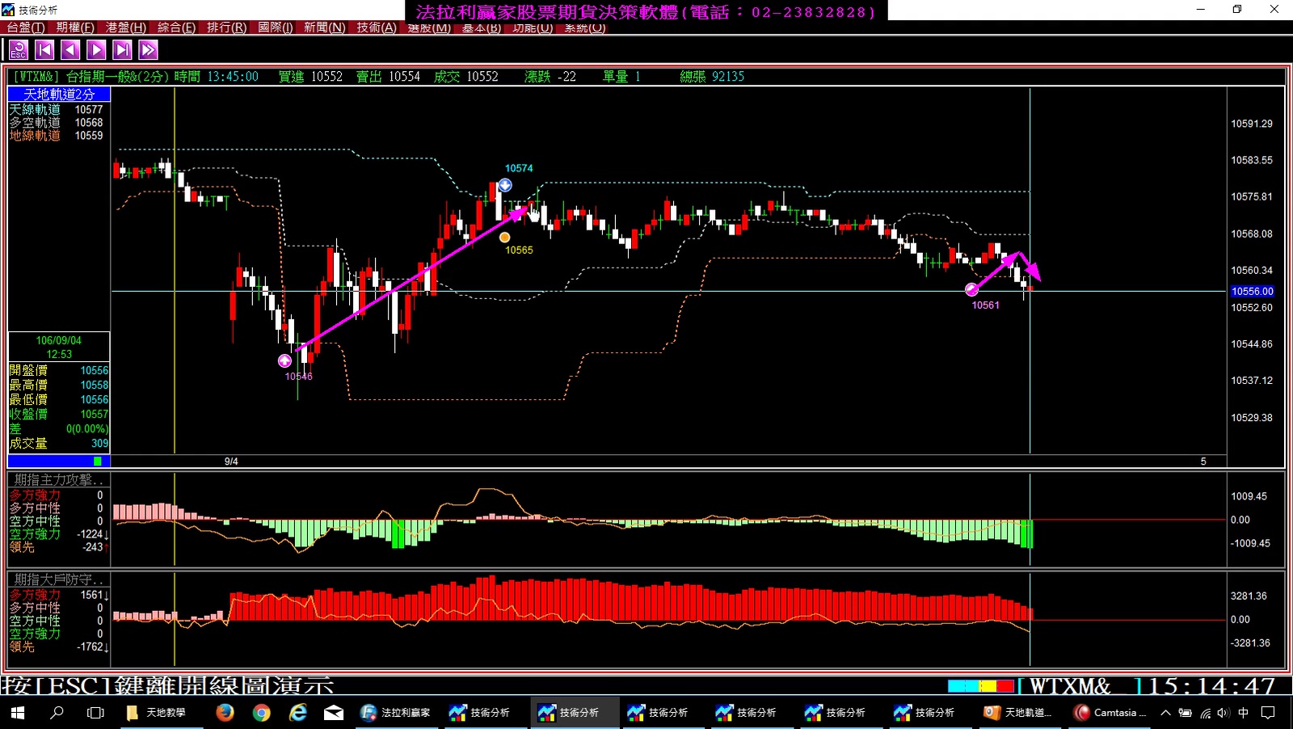Click the fast-forward double arrow icon

(x=148, y=50)
